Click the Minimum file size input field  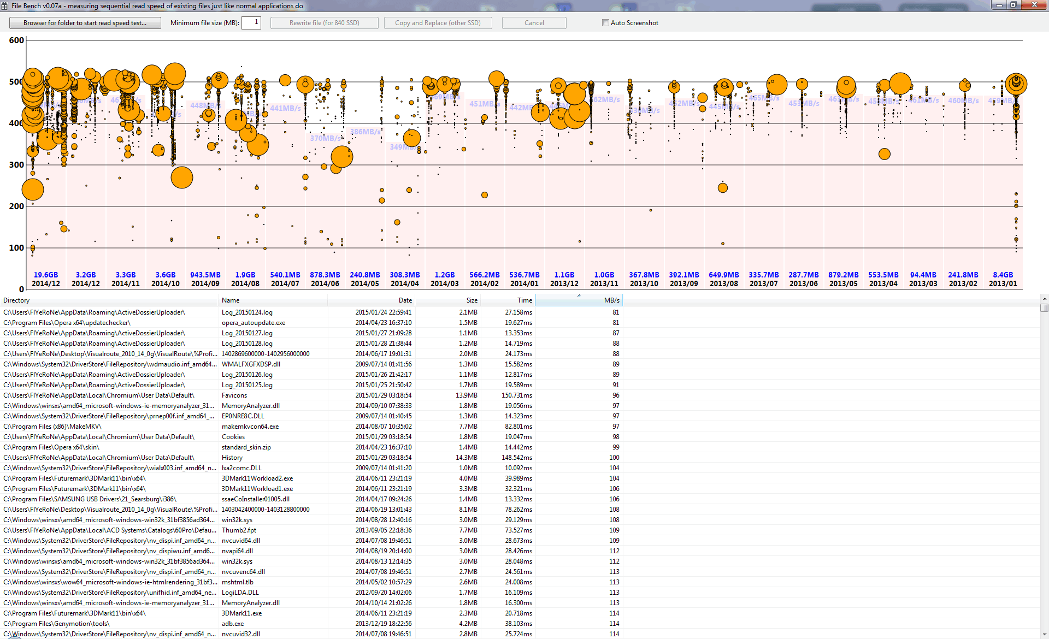tap(251, 22)
